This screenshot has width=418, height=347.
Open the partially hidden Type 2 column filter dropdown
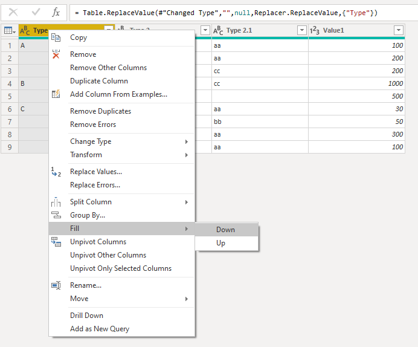click(x=205, y=30)
